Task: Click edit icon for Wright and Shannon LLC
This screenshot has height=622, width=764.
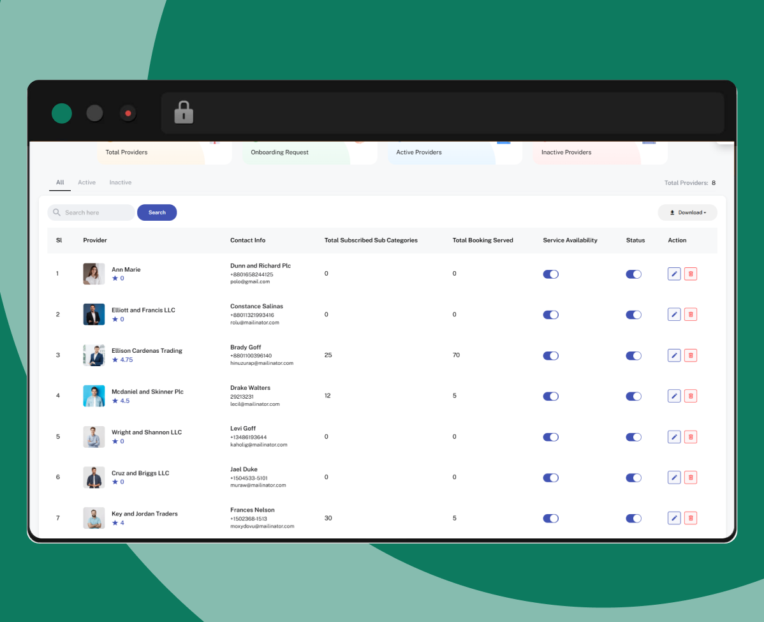Action: [x=674, y=437]
